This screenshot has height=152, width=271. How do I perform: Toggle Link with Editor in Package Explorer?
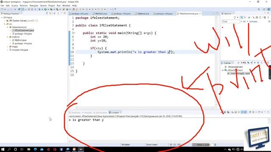50,13
